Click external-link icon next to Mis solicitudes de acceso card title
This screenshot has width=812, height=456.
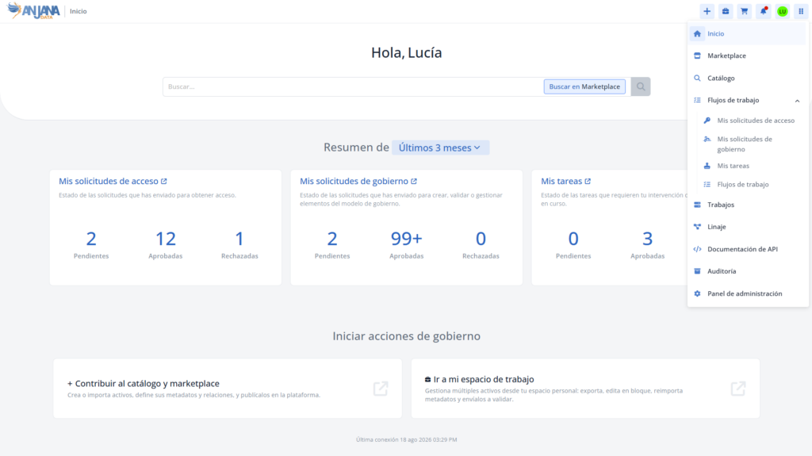click(x=163, y=182)
